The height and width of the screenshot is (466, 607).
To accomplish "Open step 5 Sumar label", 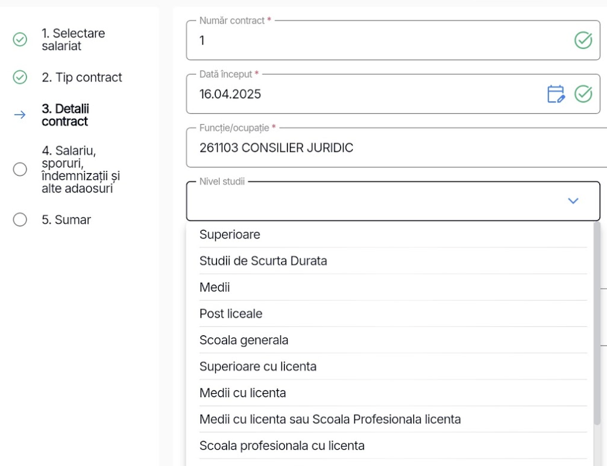I will (66, 220).
